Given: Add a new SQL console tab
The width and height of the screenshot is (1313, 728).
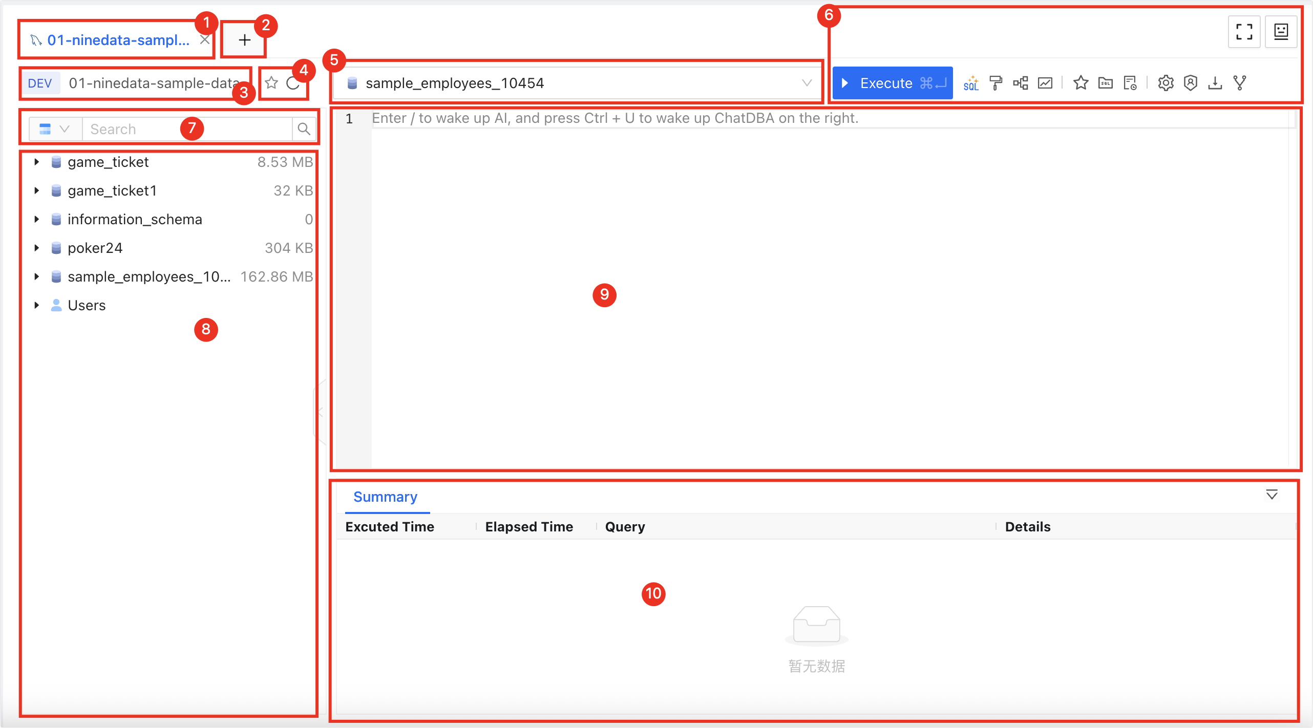Looking at the screenshot, I should pos(244,40).
